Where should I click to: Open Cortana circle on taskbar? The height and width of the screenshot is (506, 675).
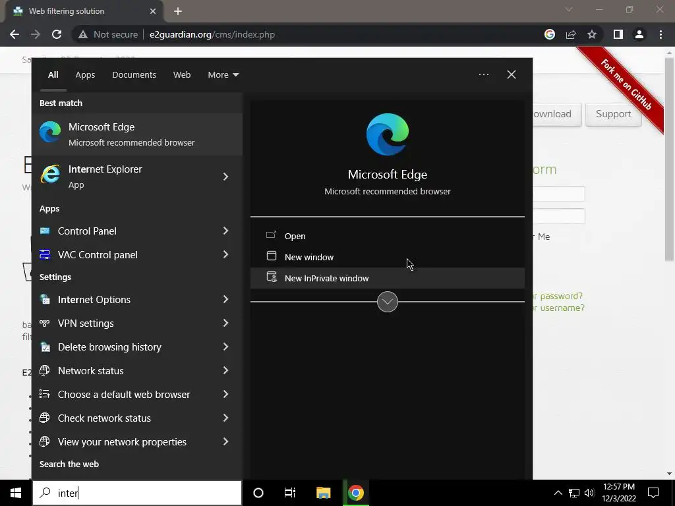(x=258, y=493)
